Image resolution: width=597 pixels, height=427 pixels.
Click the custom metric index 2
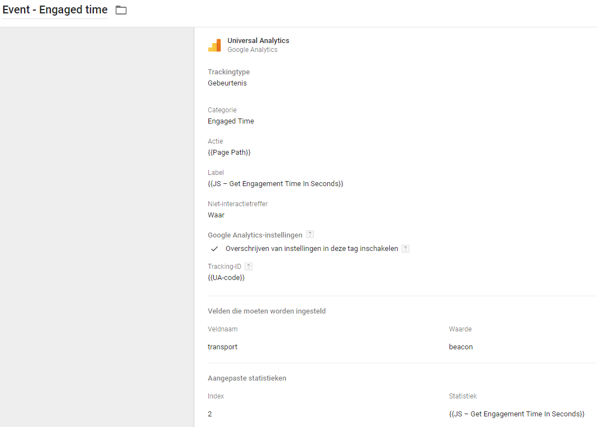coord(210,414)
